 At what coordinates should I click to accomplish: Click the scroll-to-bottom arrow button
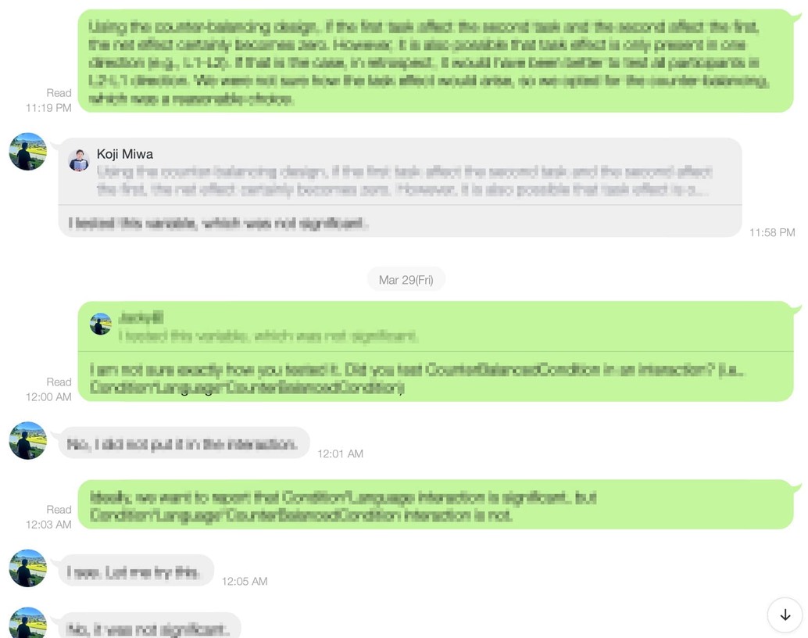pos(785,615)
